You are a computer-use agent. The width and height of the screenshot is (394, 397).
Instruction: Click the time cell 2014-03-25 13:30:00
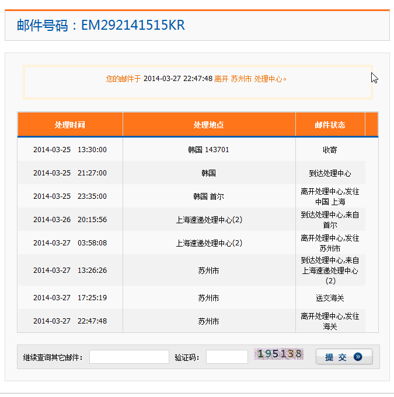click(70, 150)
